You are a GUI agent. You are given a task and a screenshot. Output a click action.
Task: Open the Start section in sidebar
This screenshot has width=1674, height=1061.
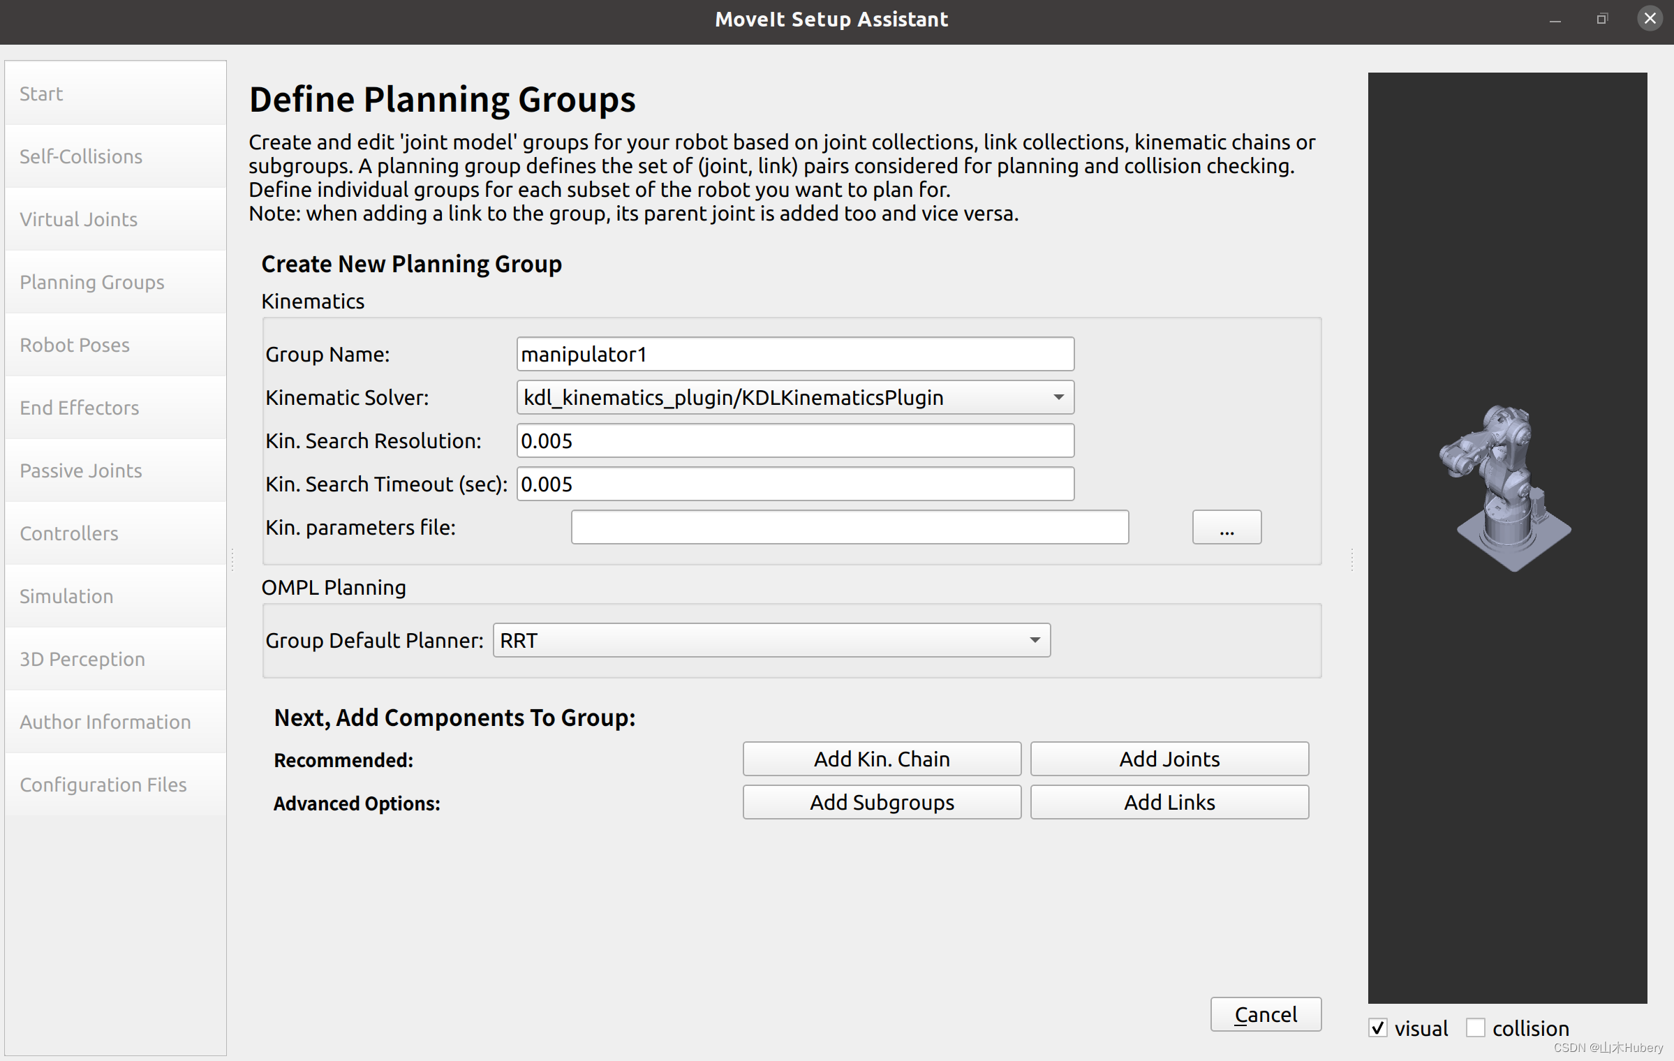(x=115, y=94)
